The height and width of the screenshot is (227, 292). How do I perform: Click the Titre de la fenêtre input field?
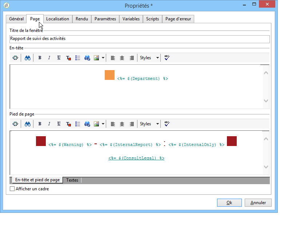[140, 39]
